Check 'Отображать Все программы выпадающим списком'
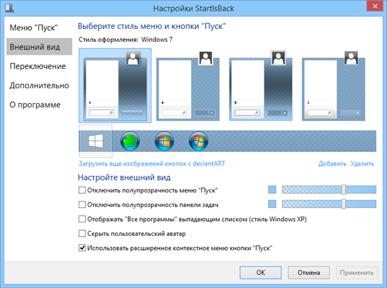The height and width of the screenshot is (288, 387). pos(82,219)
